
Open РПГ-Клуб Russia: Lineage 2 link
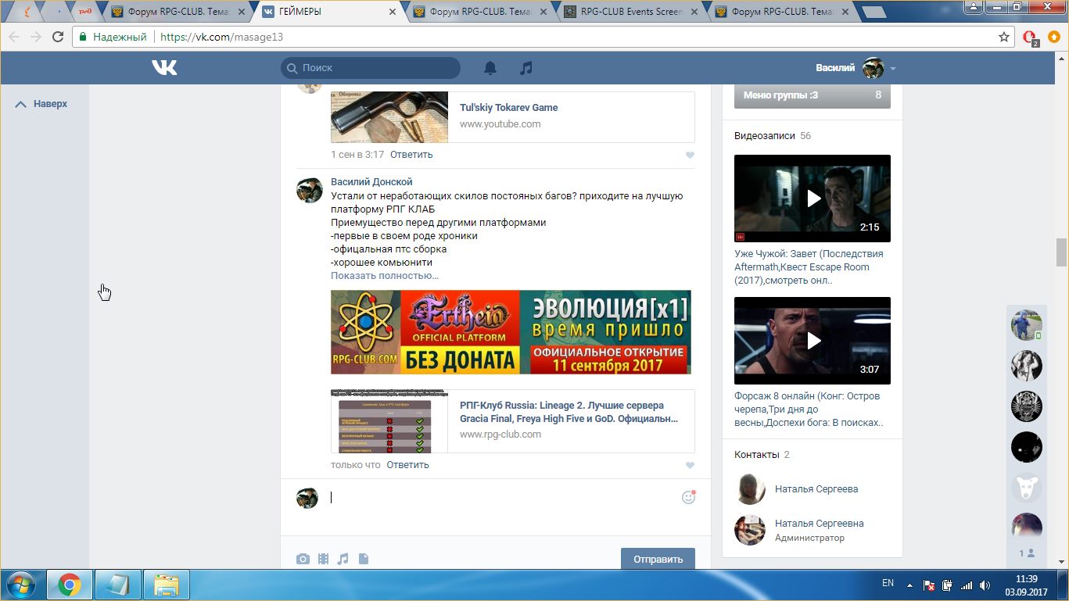tap(569, 412)
